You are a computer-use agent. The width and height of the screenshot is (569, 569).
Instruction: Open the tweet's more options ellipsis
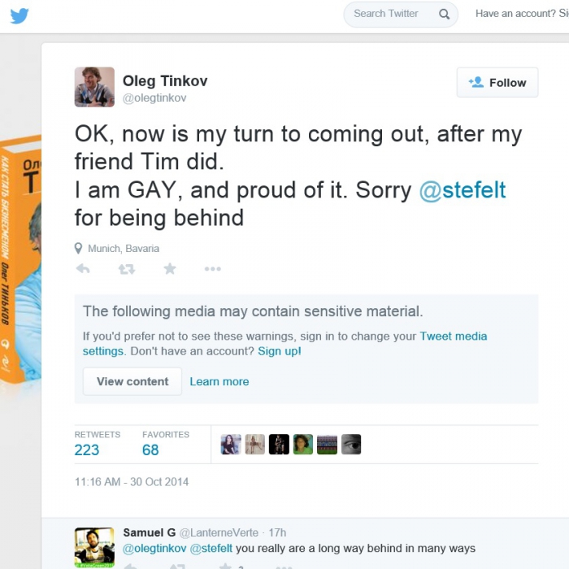212,269
